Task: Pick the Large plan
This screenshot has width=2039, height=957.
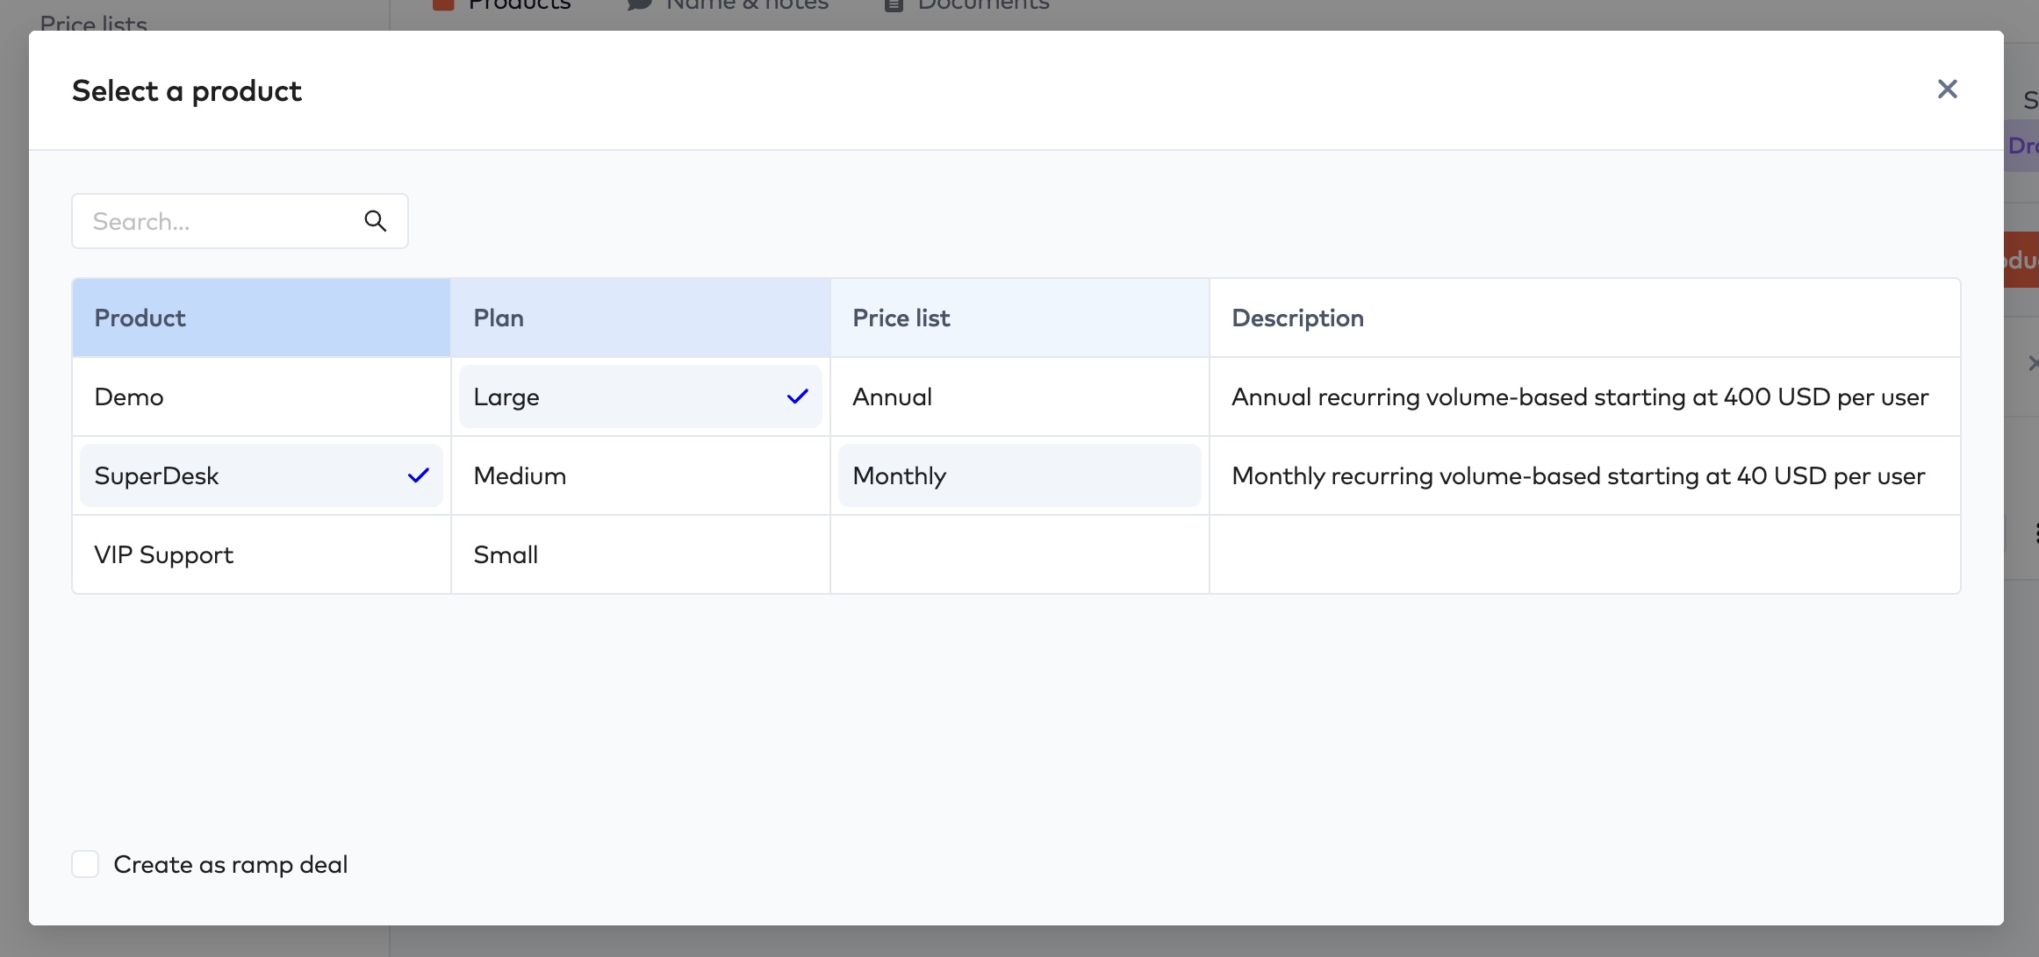Action: (641, 396)
